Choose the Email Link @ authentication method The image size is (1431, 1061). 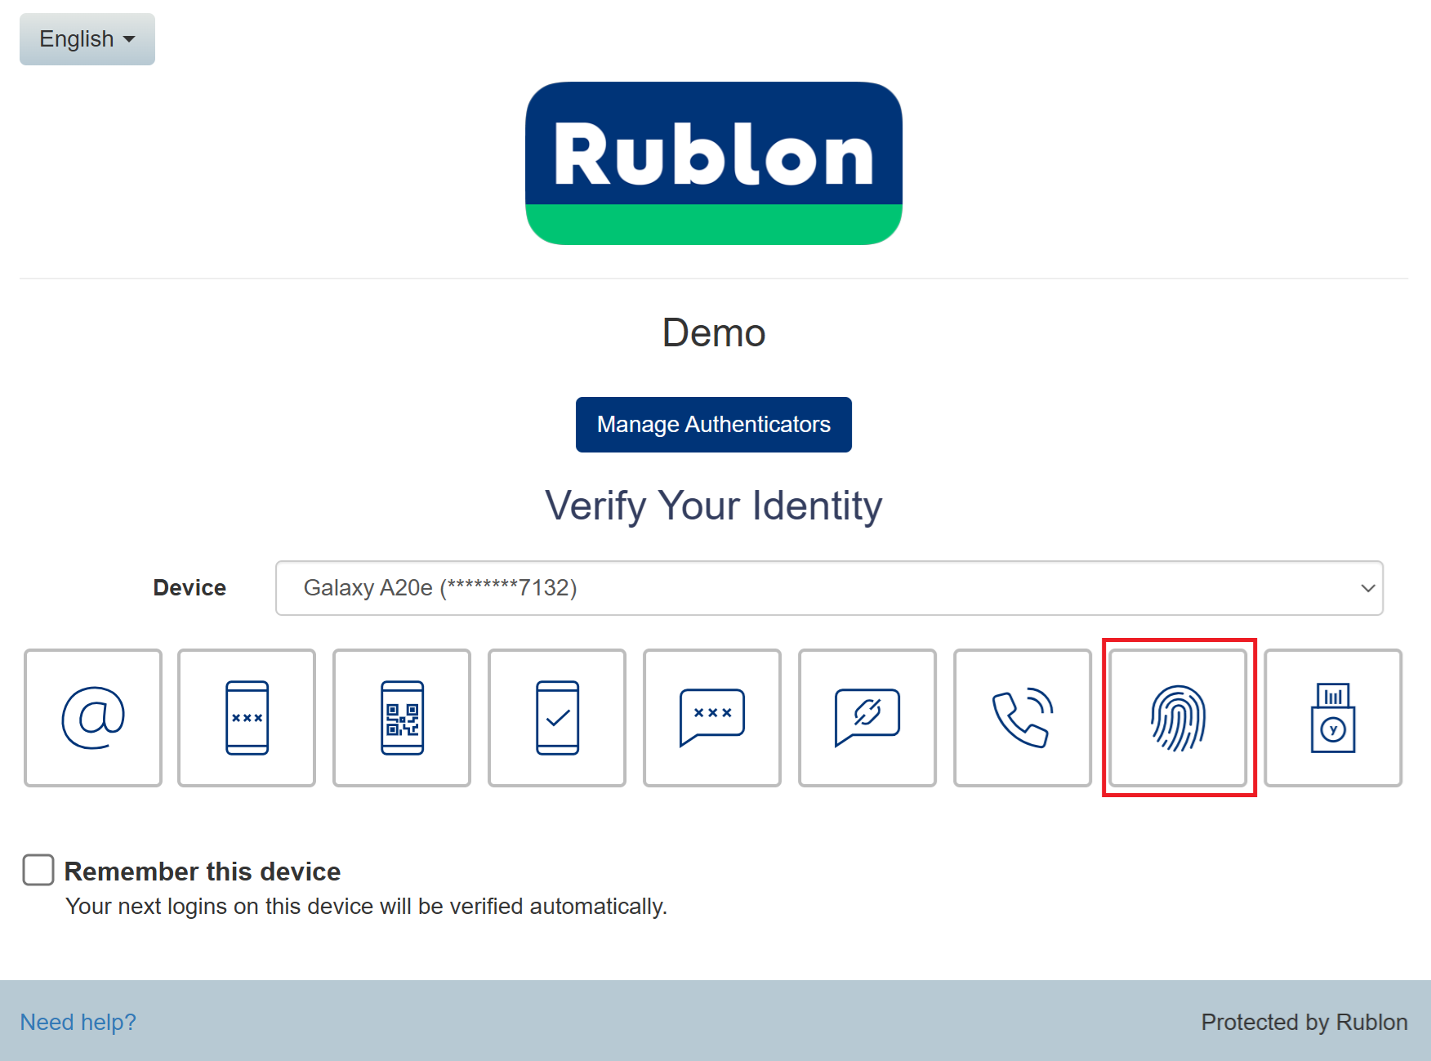point(93,718)
